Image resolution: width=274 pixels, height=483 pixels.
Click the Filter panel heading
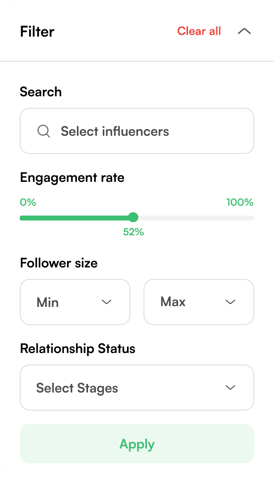[37, 31]
